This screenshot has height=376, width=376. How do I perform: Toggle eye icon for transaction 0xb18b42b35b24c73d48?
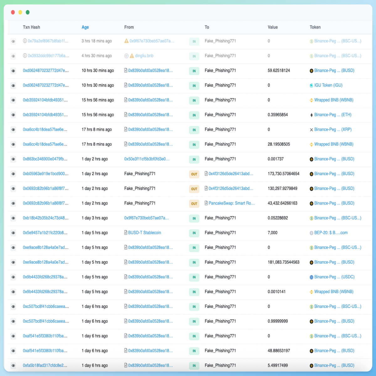[x=13, y=218]
